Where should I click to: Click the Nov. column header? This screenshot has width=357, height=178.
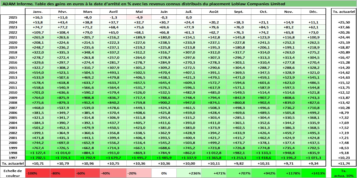288,12
